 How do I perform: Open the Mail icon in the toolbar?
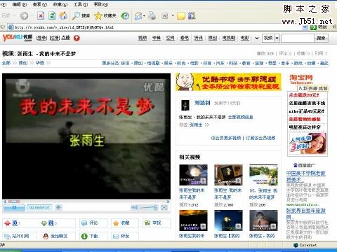click(138, 16)
